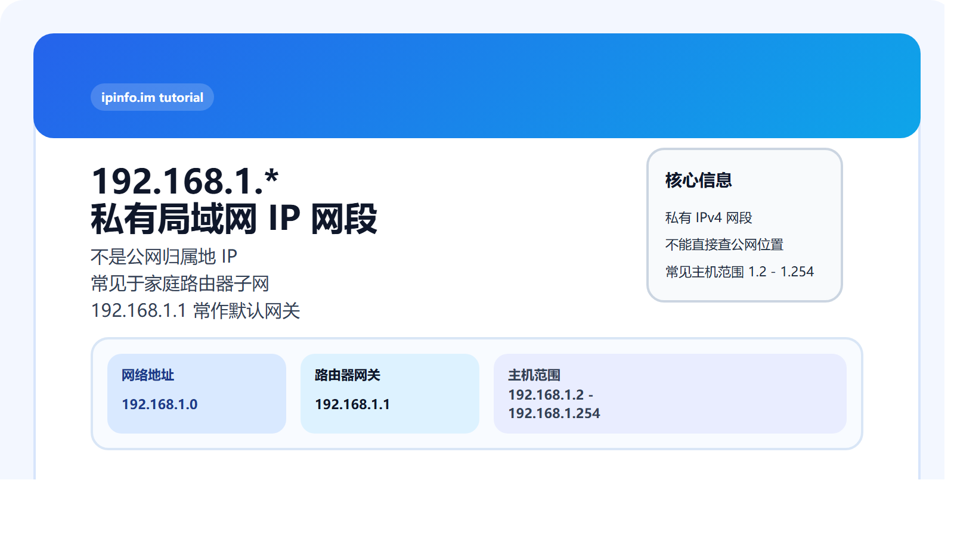Click the 网络地址 label
Image resolution: width=954 pixels, height=536 pixels.
pyautogui.click(x=148, y=375)
